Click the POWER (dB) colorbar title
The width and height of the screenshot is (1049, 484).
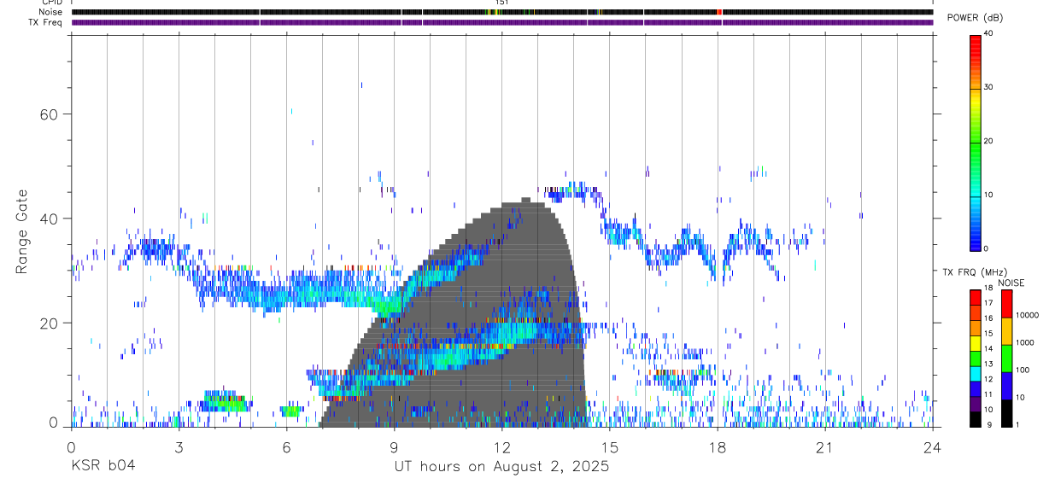pyautogui.click(x=974, y=18)
